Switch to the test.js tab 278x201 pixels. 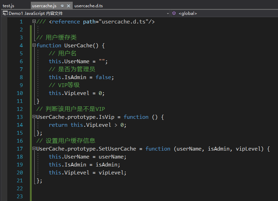click(8, 6)
